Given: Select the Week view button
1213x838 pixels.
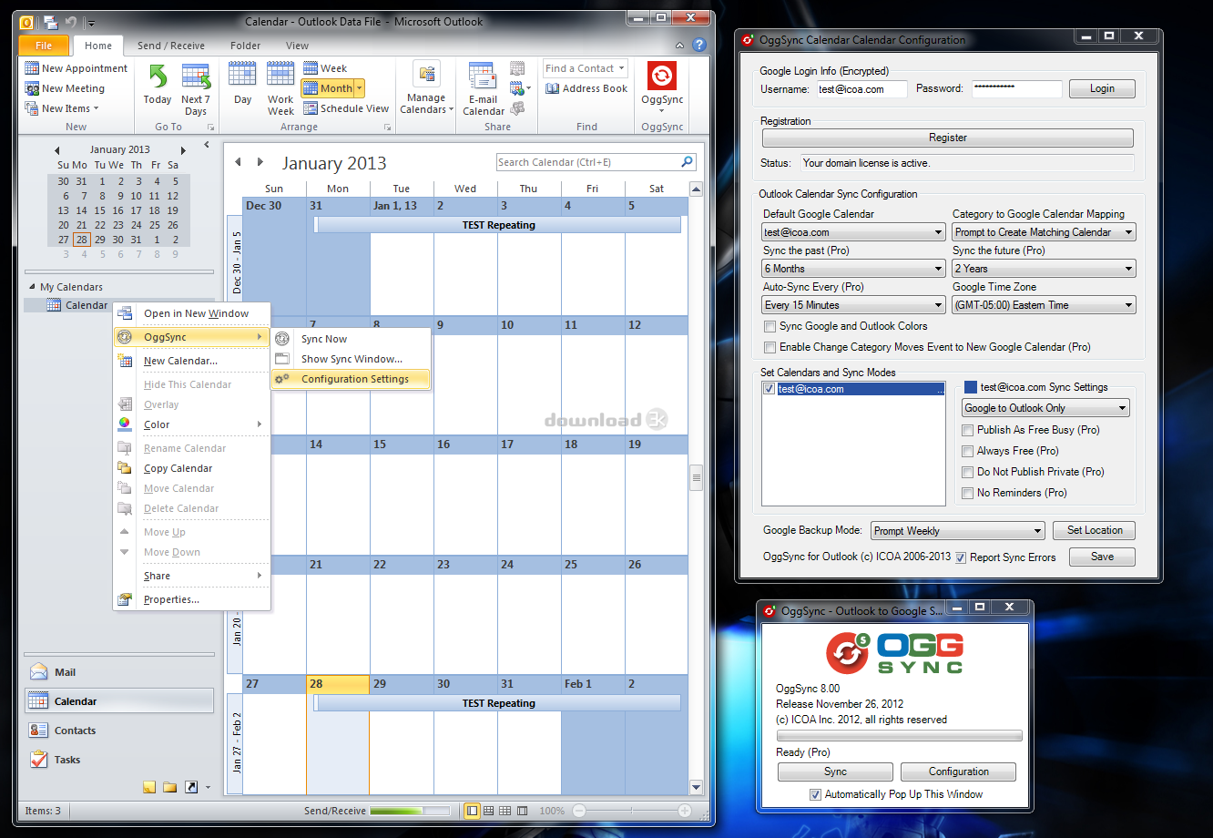Looking at the screenshot, I should click(x=325, y=68).
